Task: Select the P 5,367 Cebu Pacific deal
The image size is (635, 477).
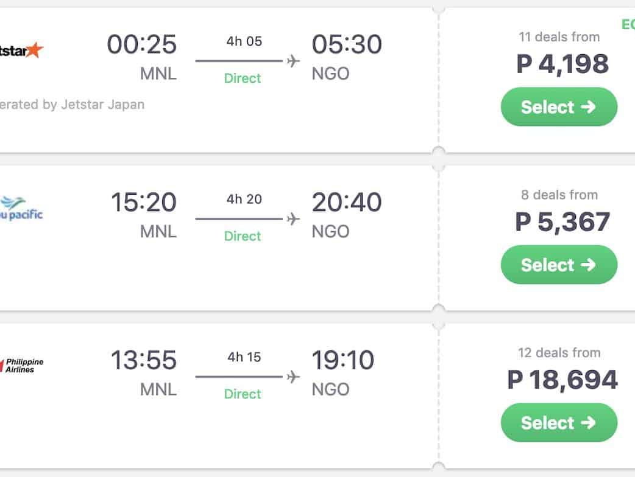Action: 559,265
